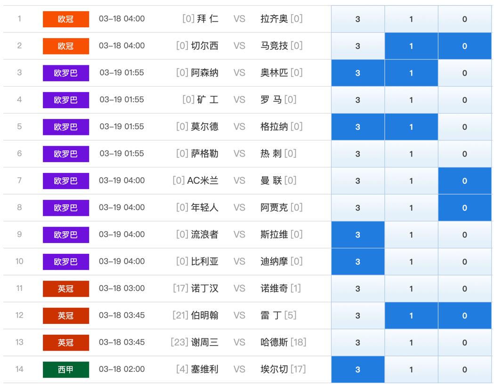
Task: Select 1 for 矿工 vs 罗马
Action: click(x=411, y=100)
